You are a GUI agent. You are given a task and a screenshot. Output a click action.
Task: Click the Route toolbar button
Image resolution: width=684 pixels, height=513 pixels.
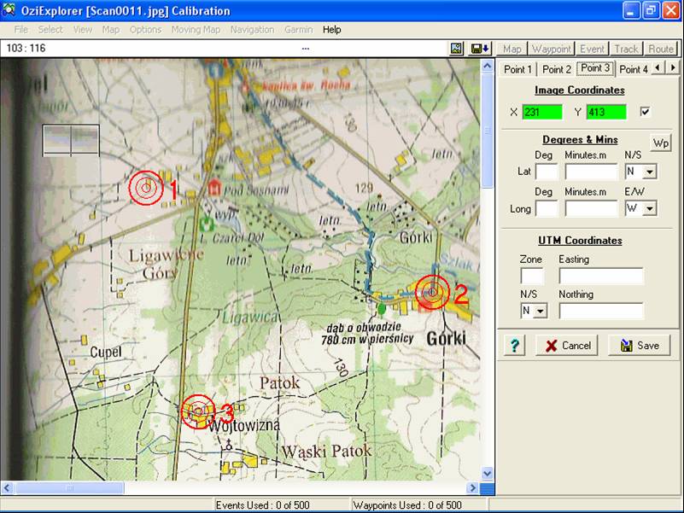tap(661, 49)
